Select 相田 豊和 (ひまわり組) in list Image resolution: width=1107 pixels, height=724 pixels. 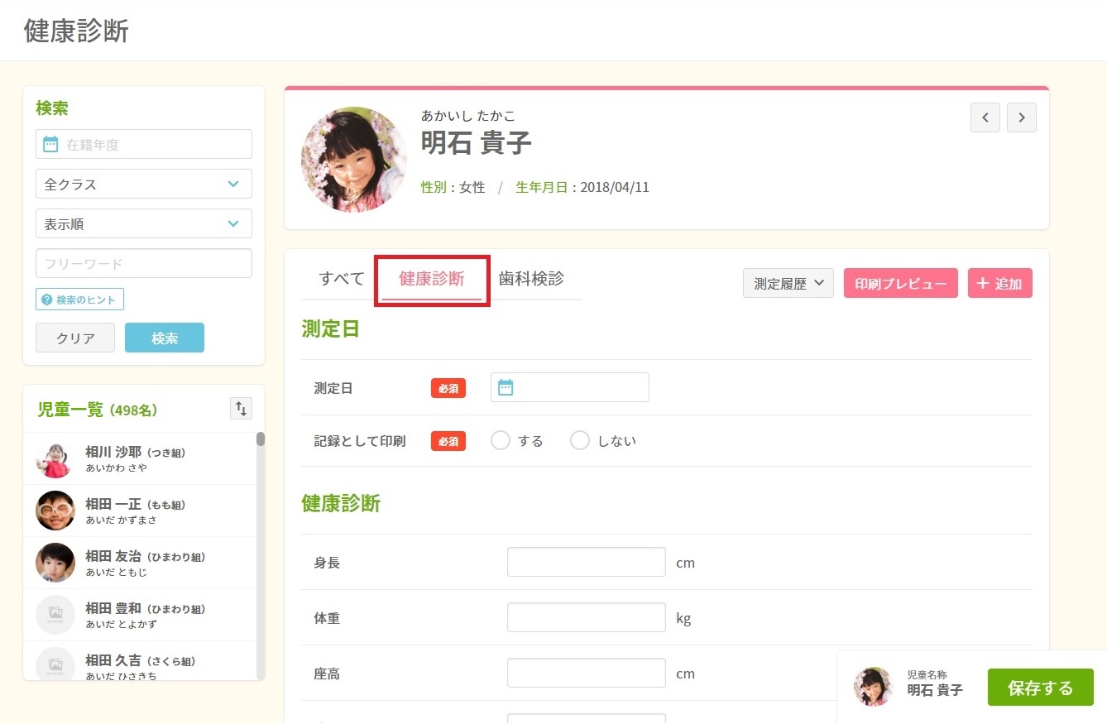[139, 615]
